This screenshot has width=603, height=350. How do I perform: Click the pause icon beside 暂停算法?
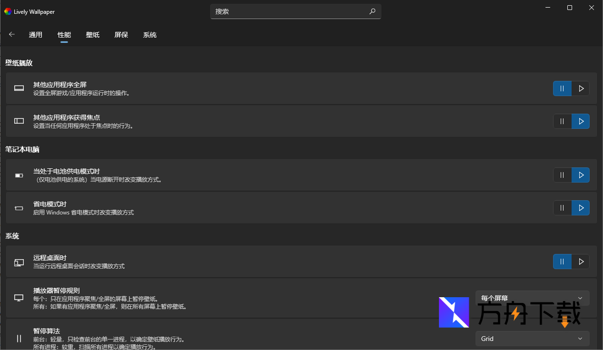pos(19,339)
